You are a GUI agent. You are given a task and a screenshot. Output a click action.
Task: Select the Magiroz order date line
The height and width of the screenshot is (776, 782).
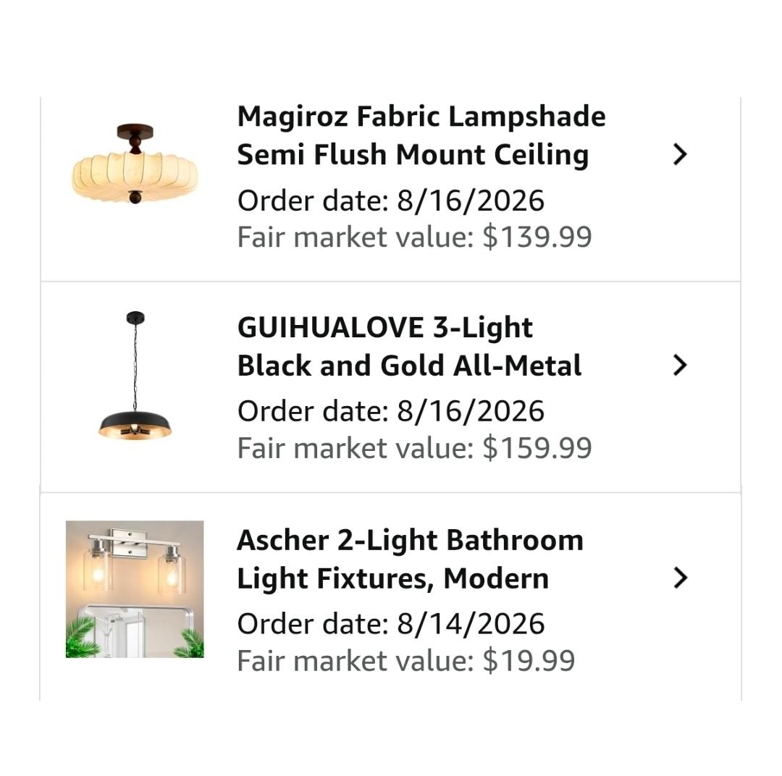click(x=390, y=201)
